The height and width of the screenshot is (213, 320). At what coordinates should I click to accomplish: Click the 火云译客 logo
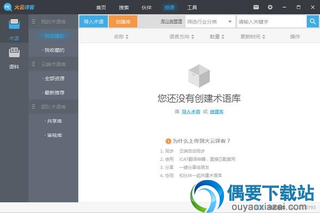coord(19,7)
